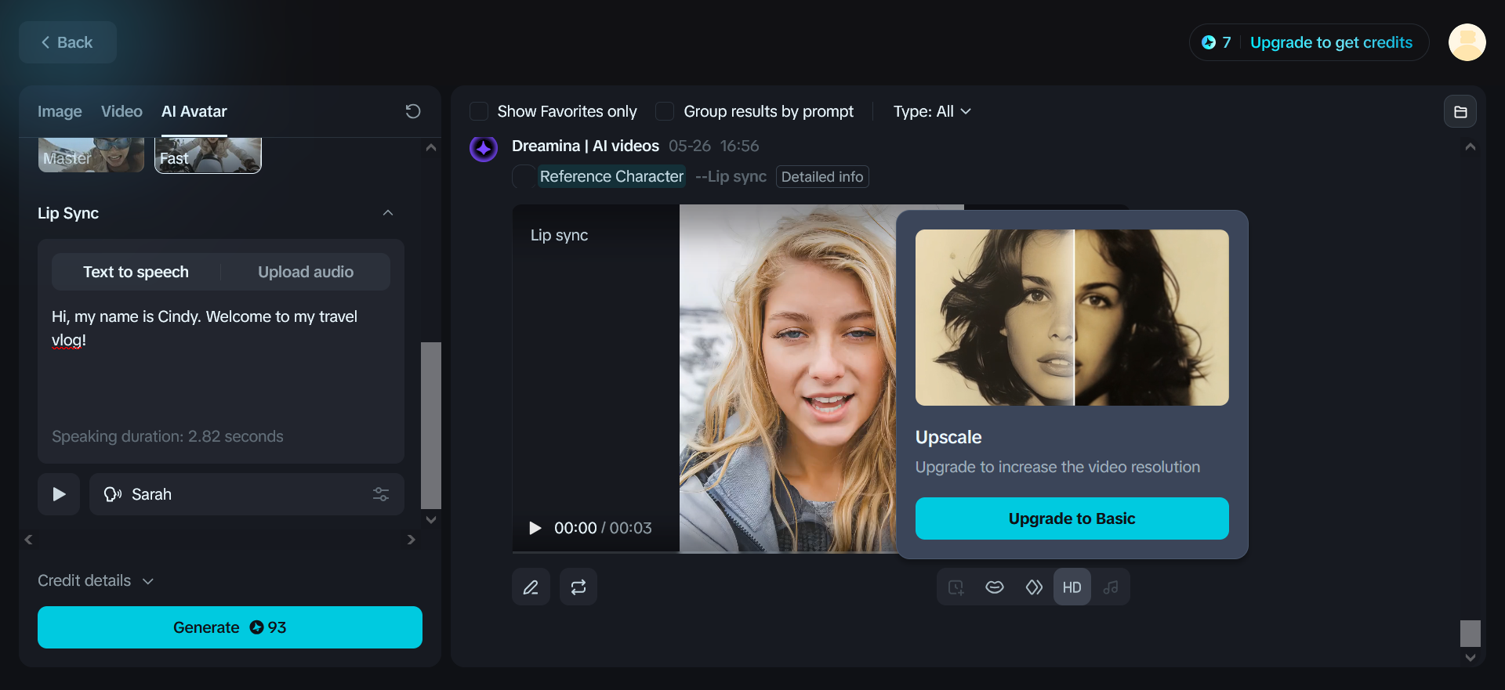Open the Type: All dropdown

[x=932, y=111]
